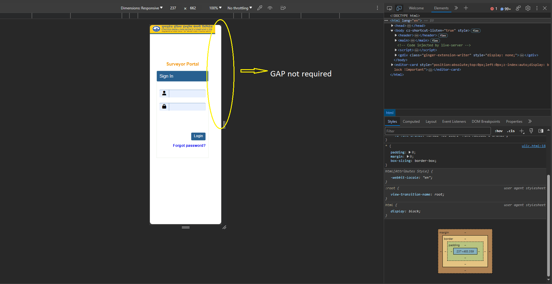Click the Login button on the page
This screenshot has width=552, height=284.
pos(198,136)
